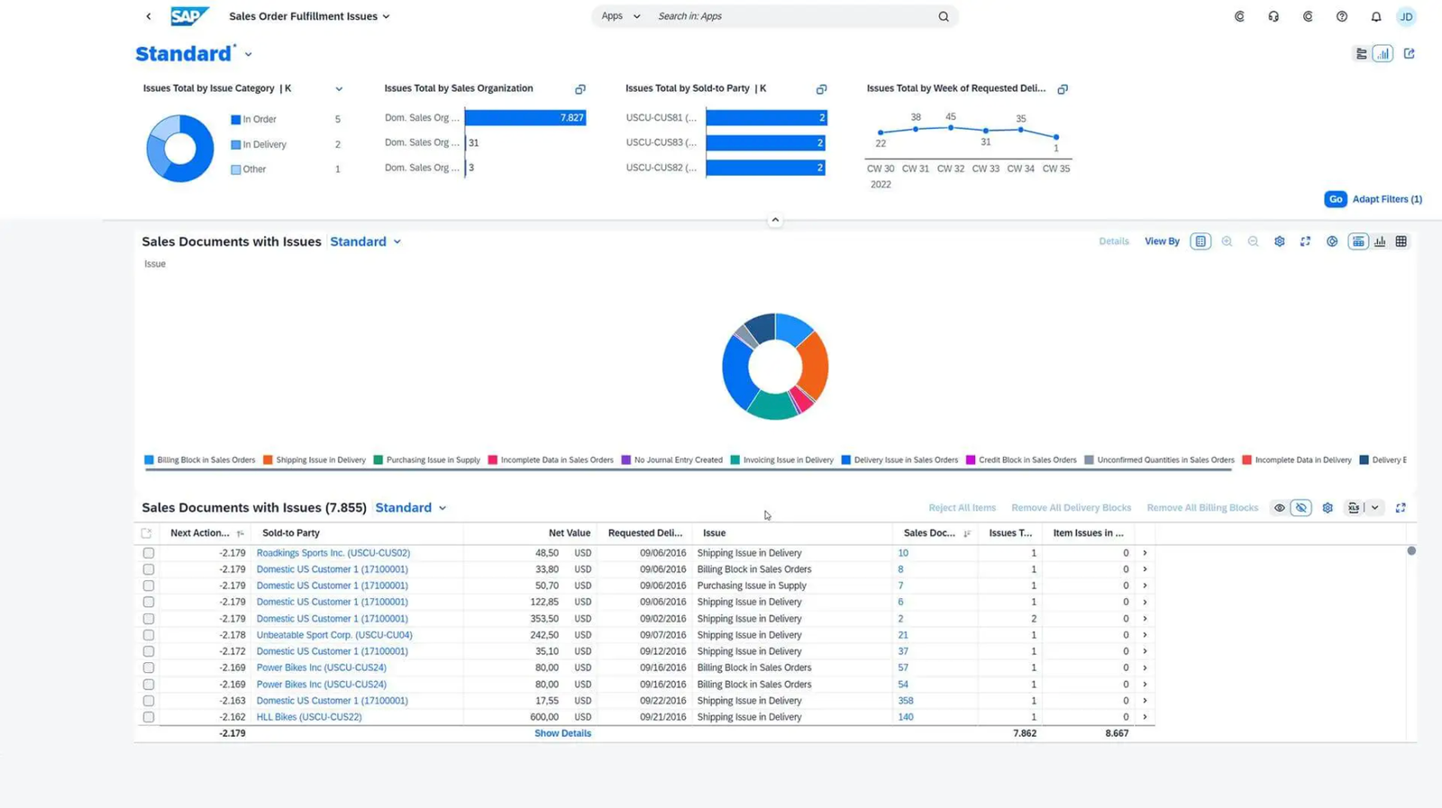Click the back arrow beside SAP logo

point(149,16)
